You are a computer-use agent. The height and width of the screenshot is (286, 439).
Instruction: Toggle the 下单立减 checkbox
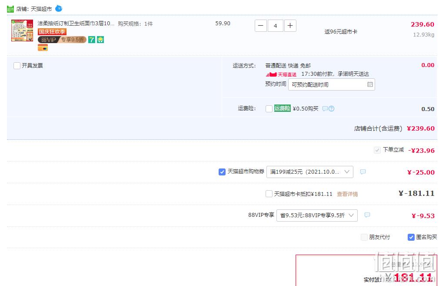click(x=377, y=150)
